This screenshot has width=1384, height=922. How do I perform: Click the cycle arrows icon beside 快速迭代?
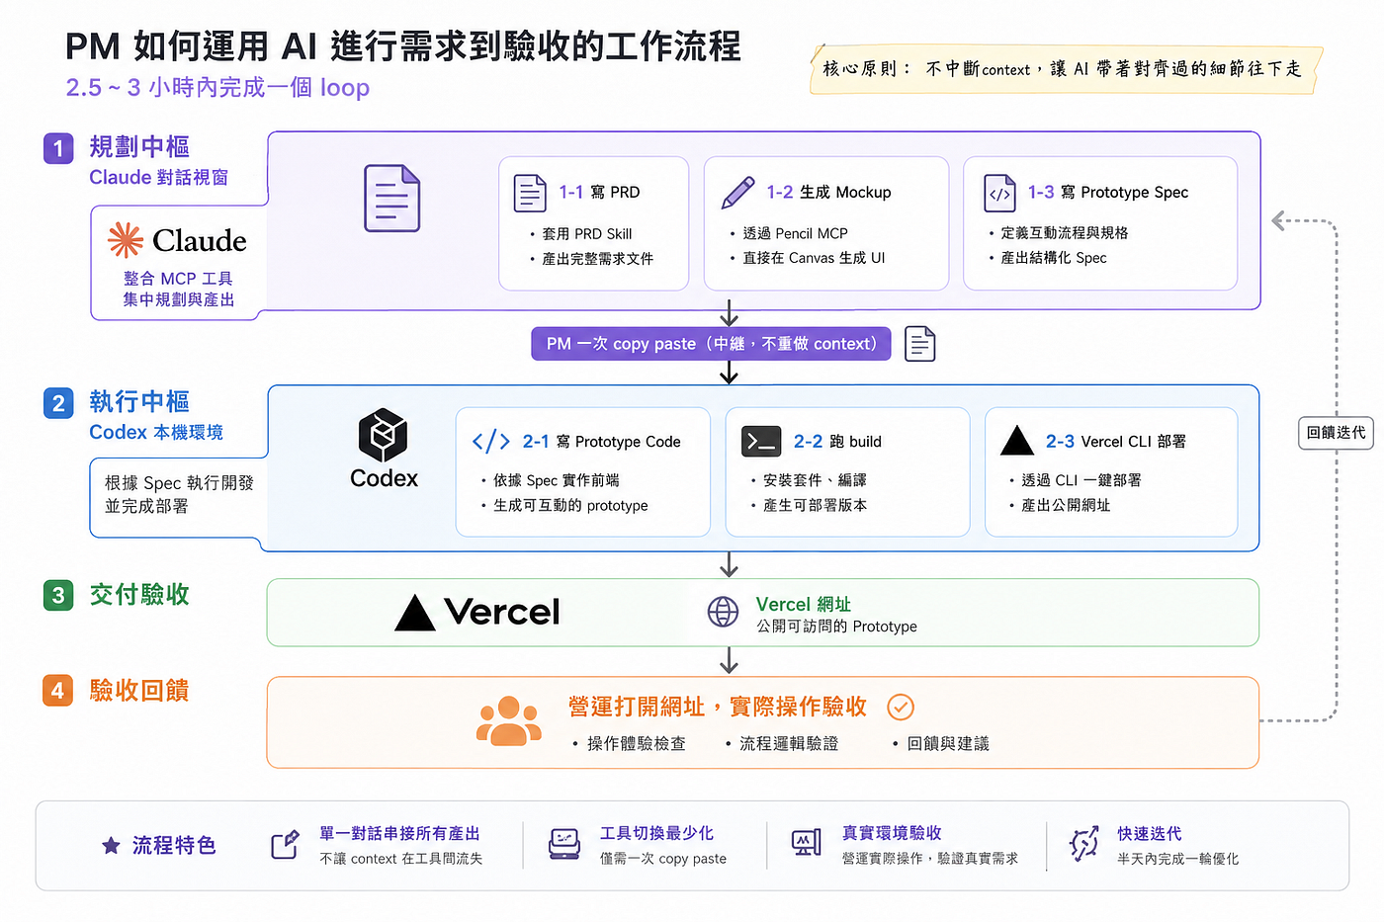1084,844
